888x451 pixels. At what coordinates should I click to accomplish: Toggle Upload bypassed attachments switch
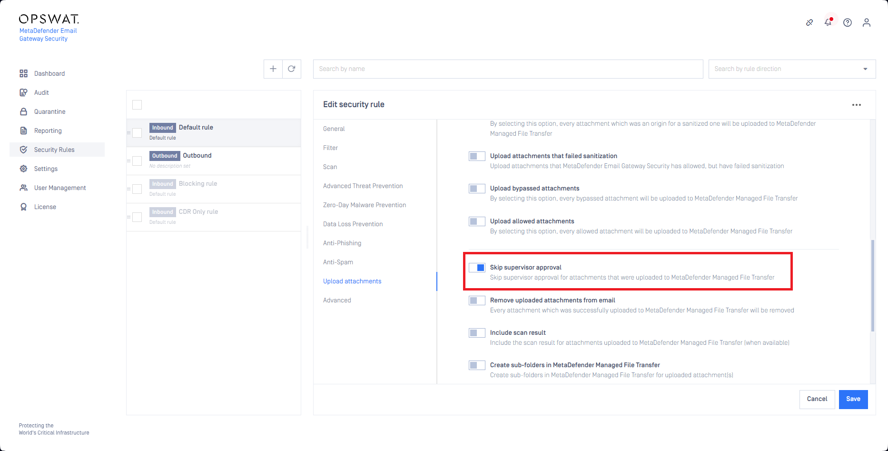click(477, 189)
